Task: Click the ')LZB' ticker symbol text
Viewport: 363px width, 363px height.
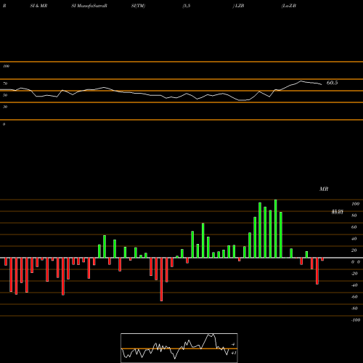Action: 238,6
